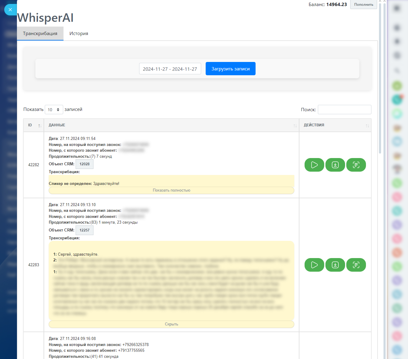Download the recording for call 42283

335,265
